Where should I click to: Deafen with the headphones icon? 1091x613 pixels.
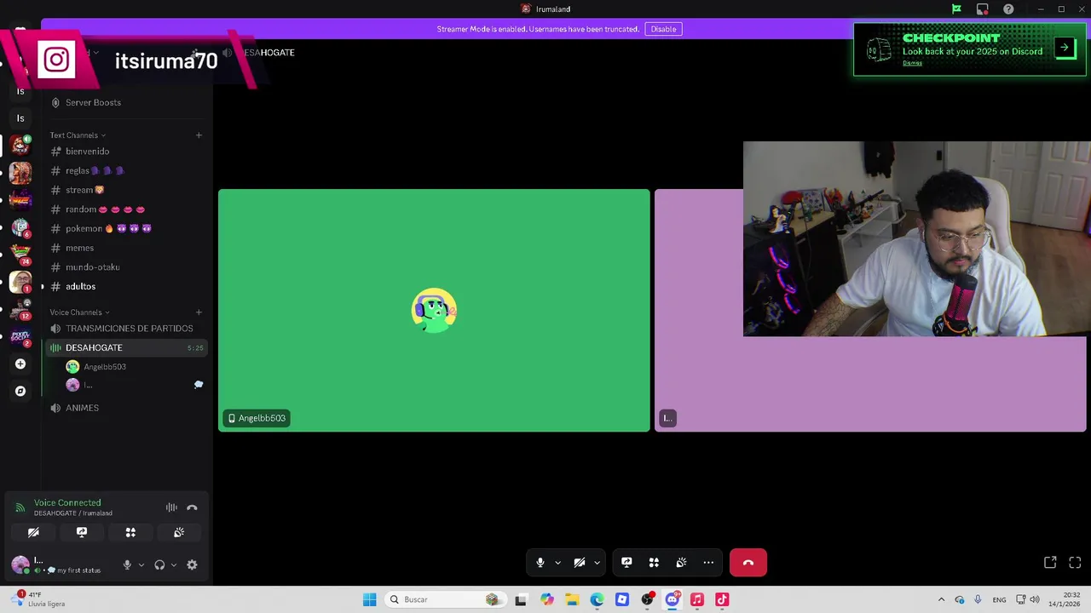(x=159, y=564)
